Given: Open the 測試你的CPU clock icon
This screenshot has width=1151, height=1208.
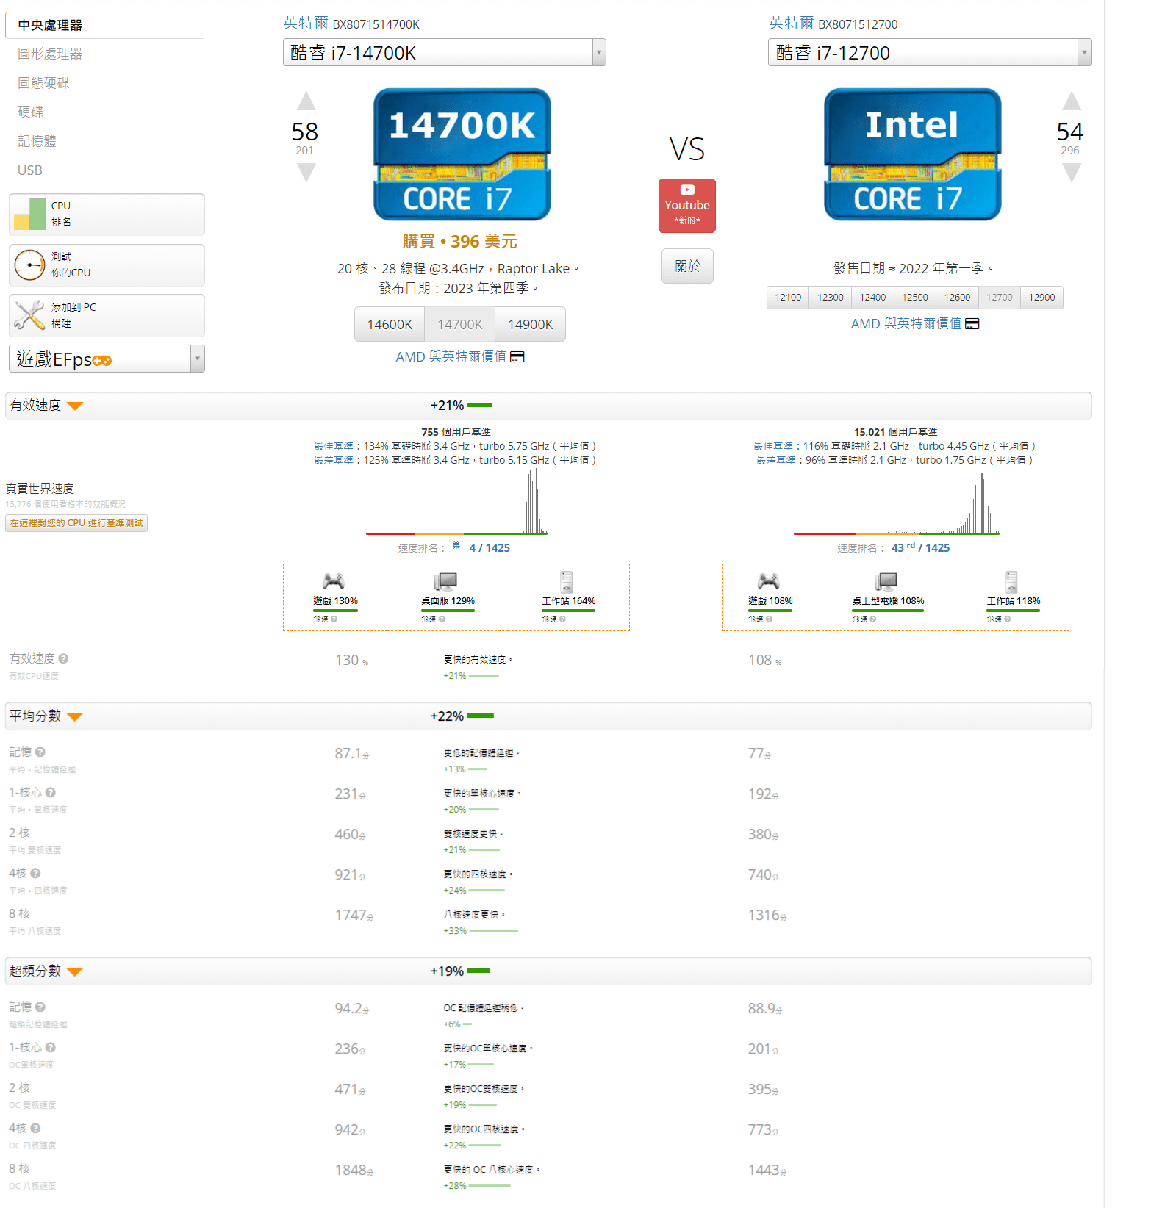Looking at the screenshot, I should point(29,265).
